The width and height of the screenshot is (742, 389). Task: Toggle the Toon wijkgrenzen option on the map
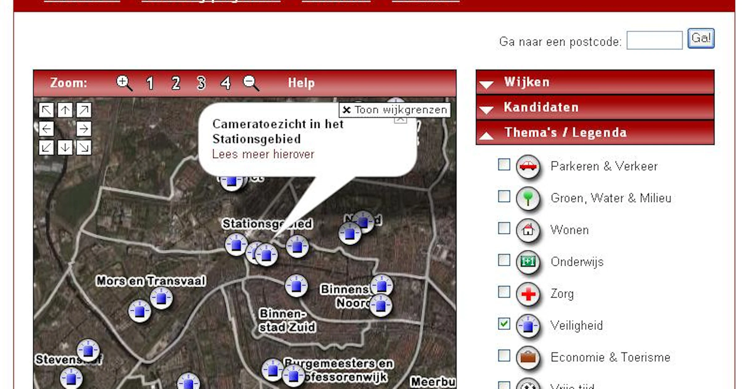(393, 110)
